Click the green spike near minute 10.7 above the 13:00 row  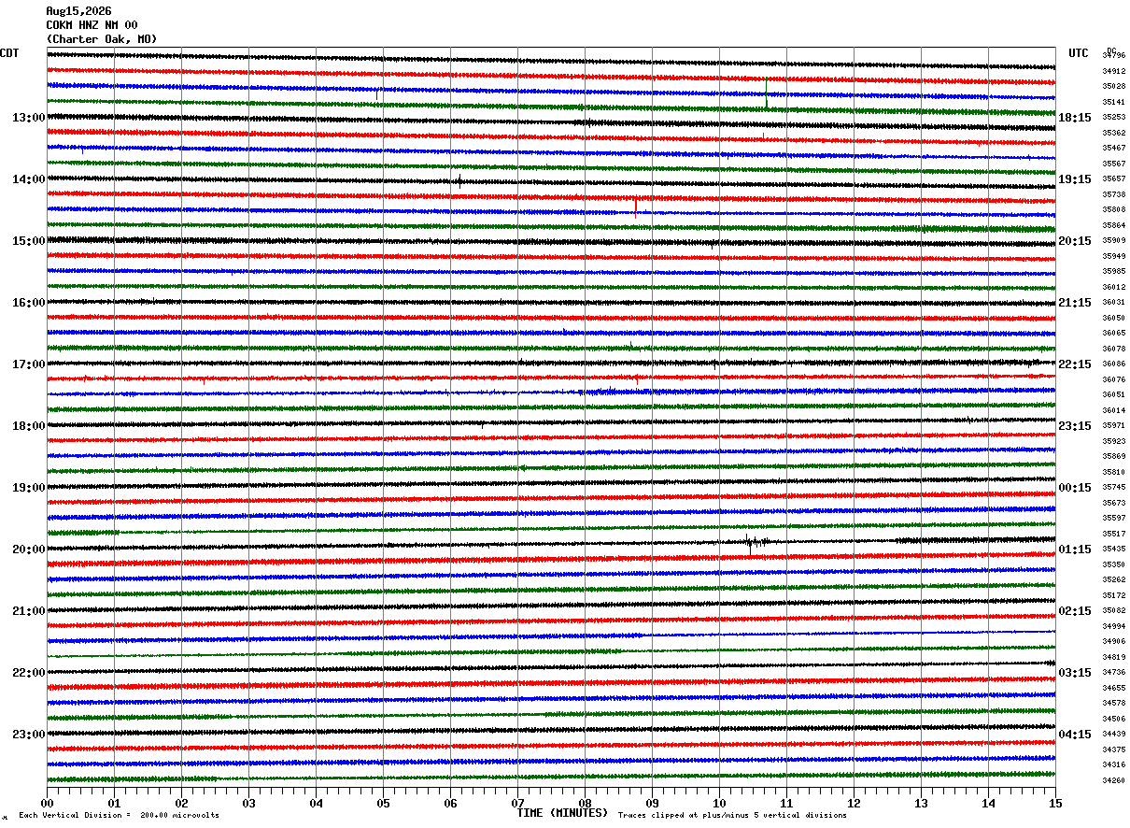pos(767,93)
